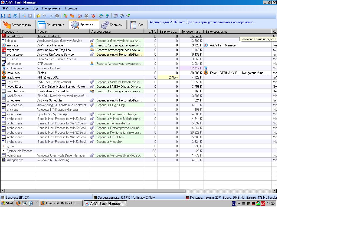Click the blue refresh arrows icon

(15, 16)
